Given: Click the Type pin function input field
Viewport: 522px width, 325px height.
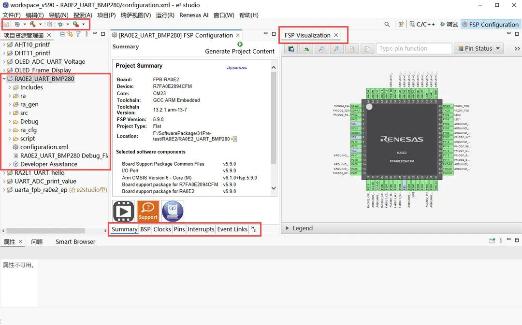Looking at the screenshot, I should (x=414, y=49).
